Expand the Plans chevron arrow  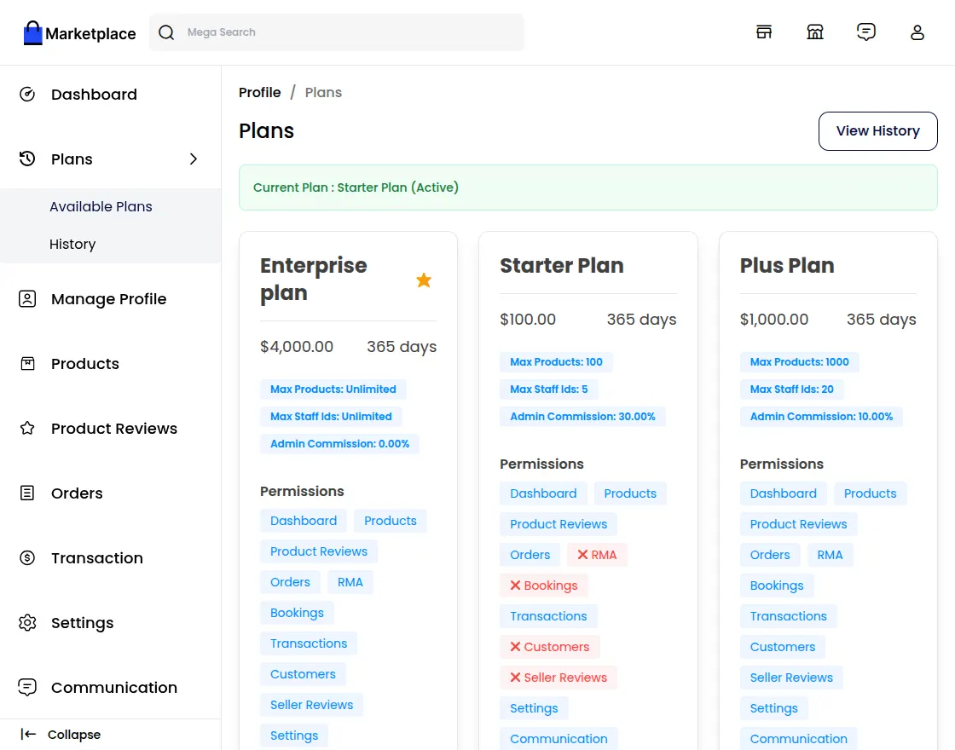coord(194,159)
